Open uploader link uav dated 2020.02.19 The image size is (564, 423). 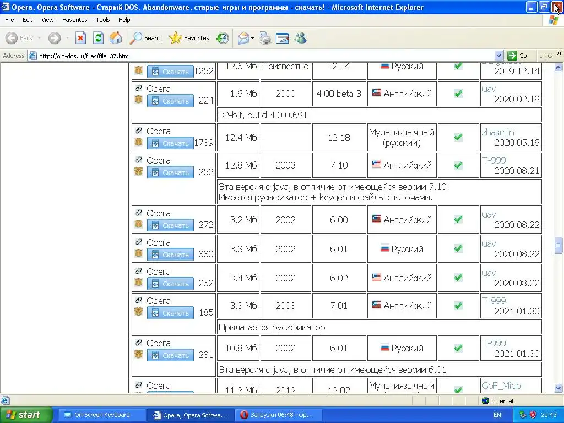489,89
